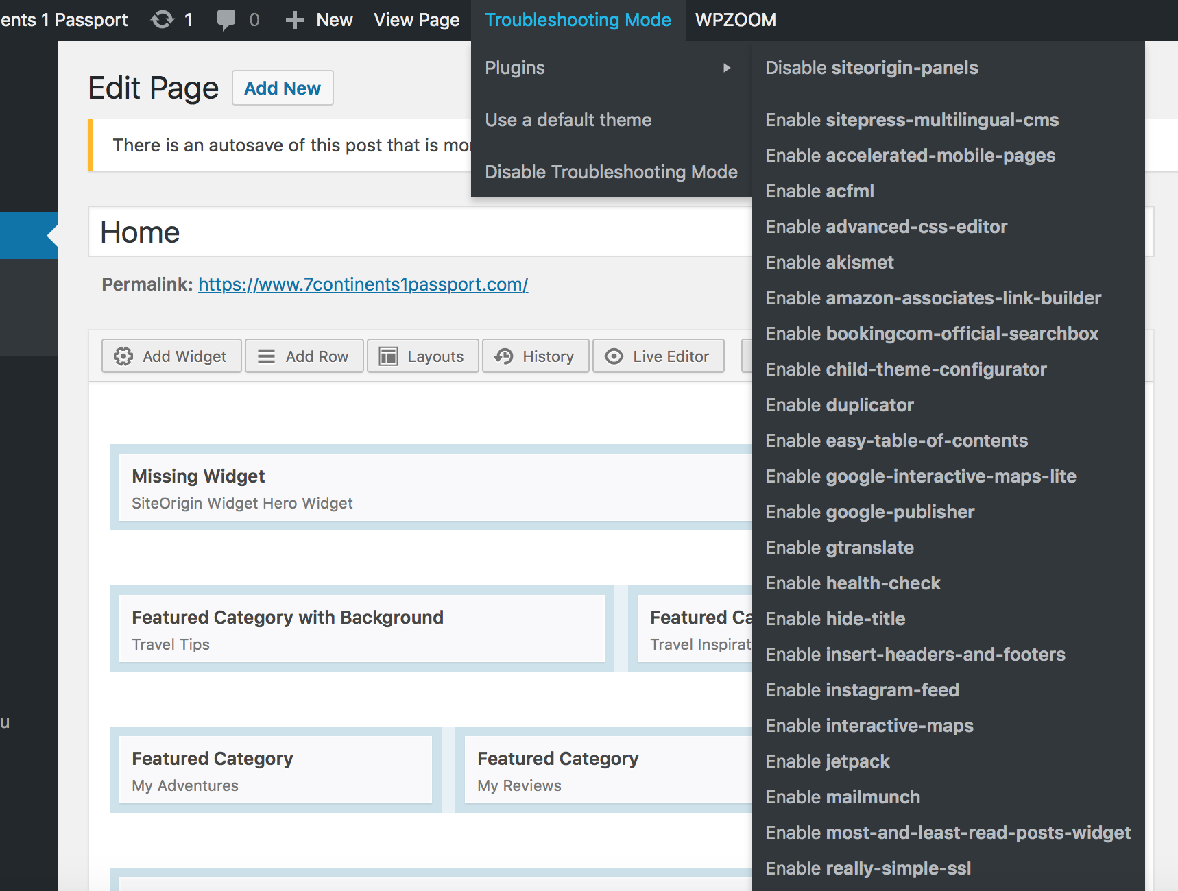Launch the Live Editor button label
This screenshot has width=1178, height=891.
[x=671, y=356]
